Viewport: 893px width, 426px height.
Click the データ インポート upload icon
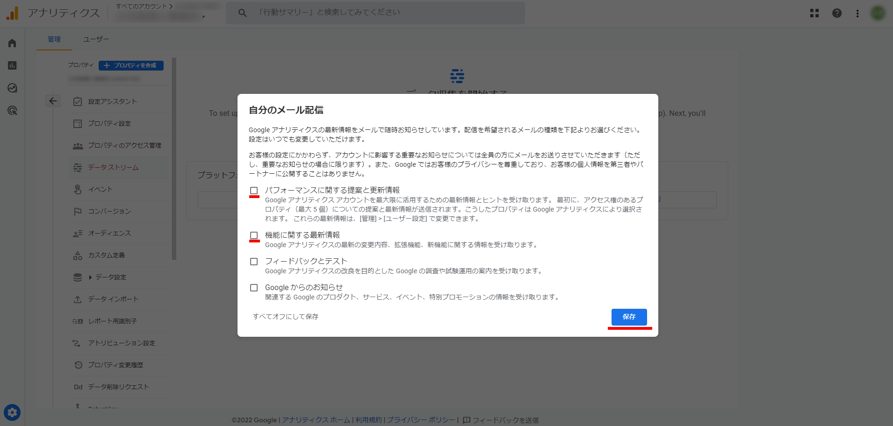[x=78, y=299]
